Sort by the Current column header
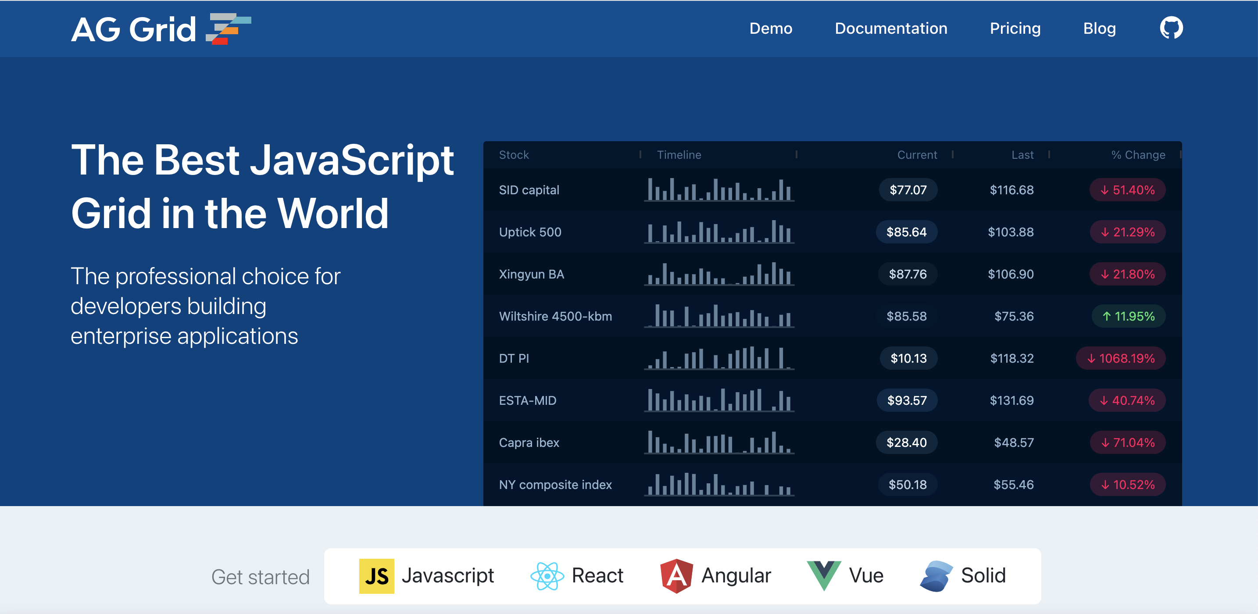Image resolution: width=1258 pixels, height=614 pixels. point(917,155)
